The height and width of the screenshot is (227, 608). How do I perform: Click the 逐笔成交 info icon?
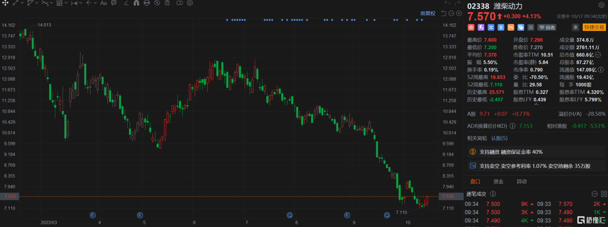[x=493, y=194]
